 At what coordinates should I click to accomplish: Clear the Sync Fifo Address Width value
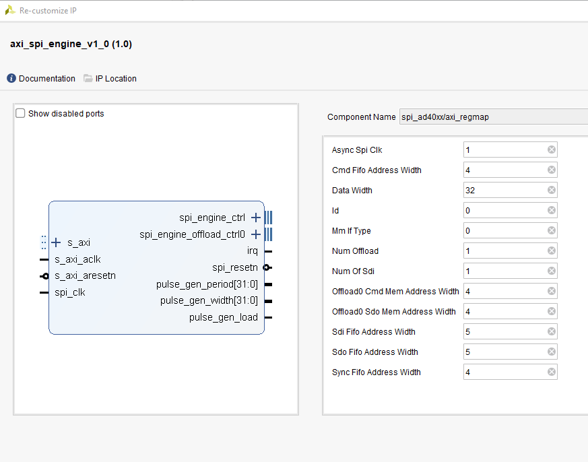pos(551,372)
